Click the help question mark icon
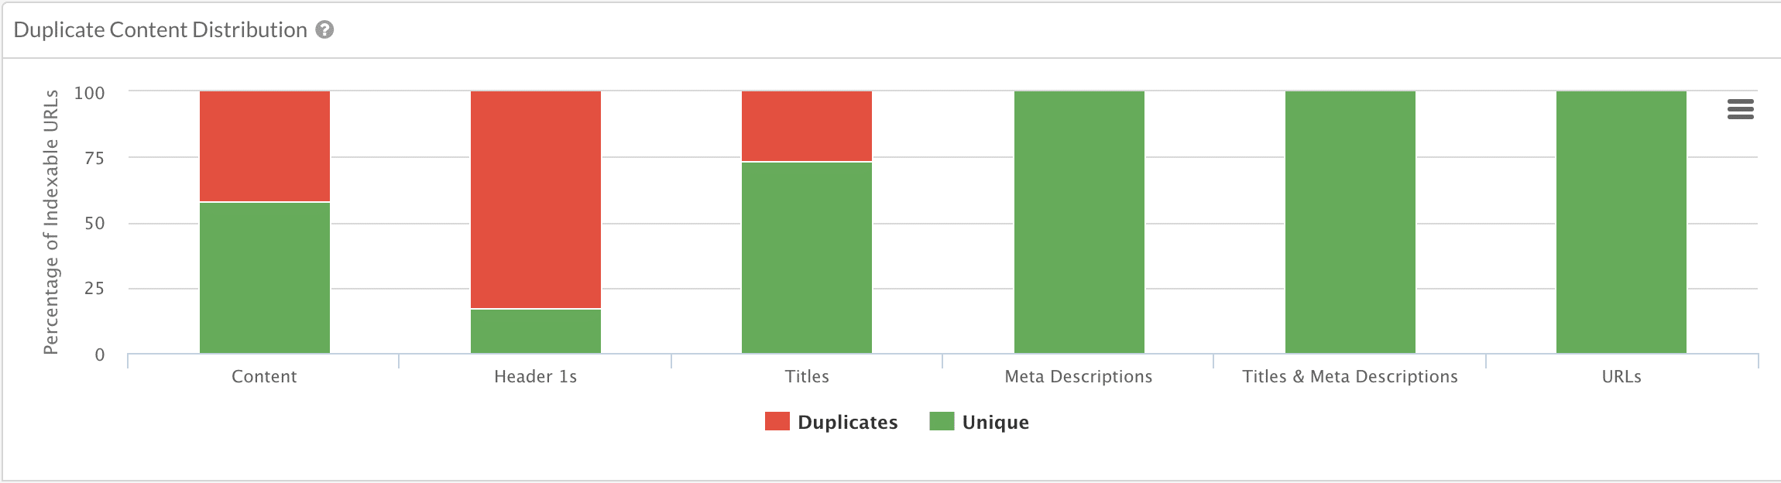 point(325,30)
